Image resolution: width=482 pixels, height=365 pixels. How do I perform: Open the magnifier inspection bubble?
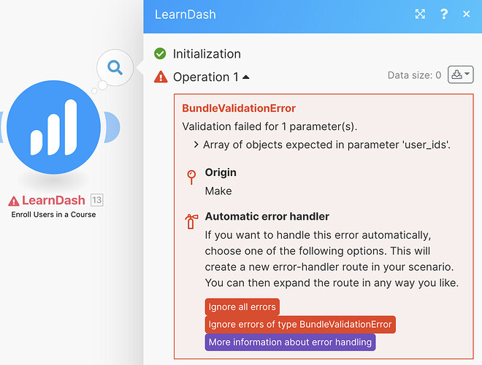pyautogui.click(x=115, y=69)
